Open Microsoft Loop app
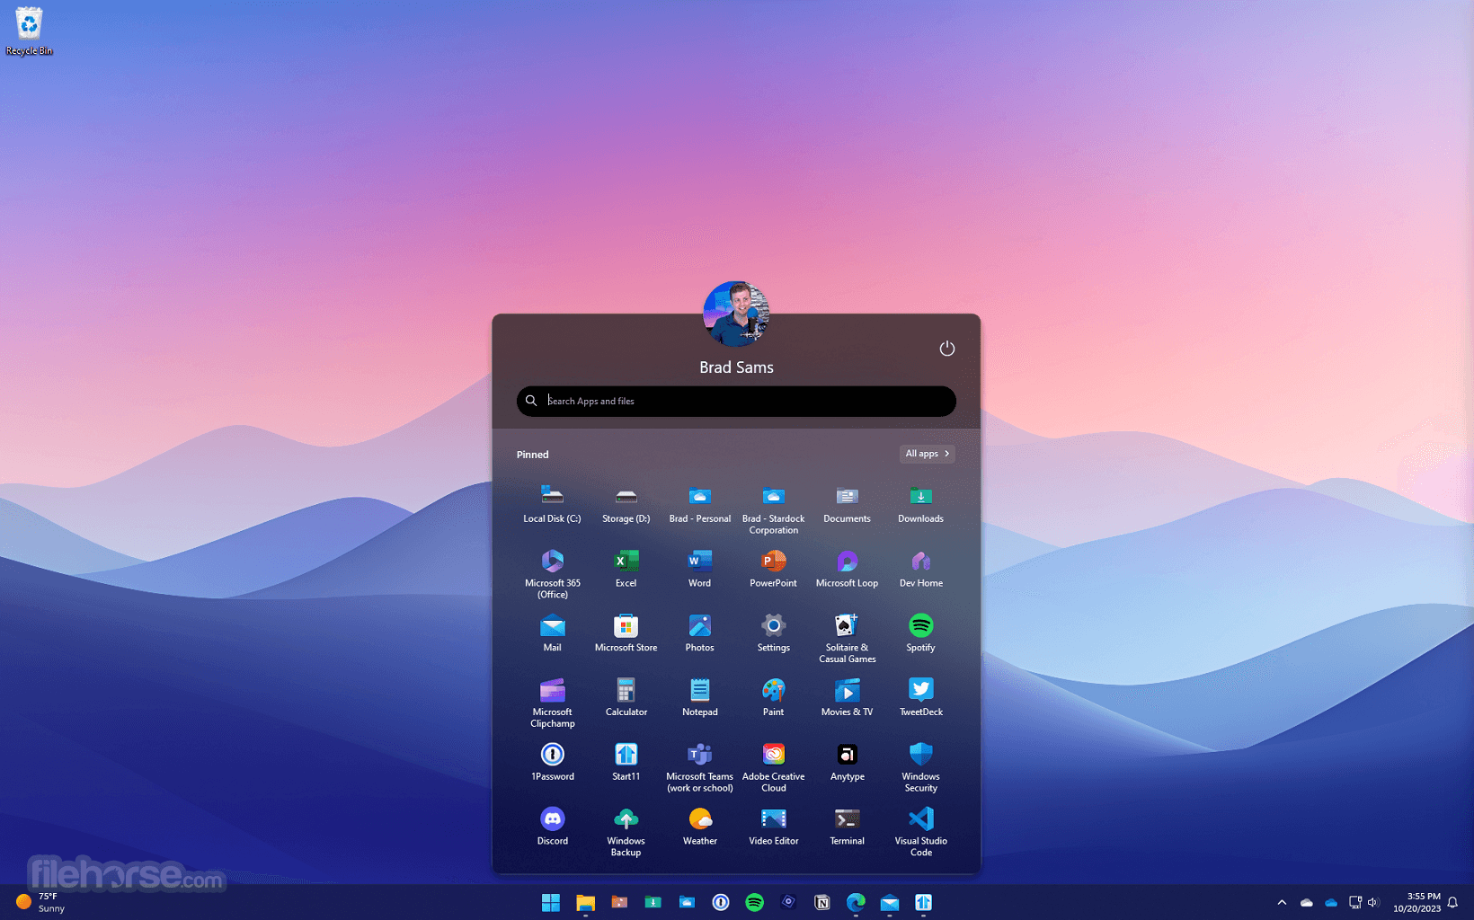 tap(847, 569)
